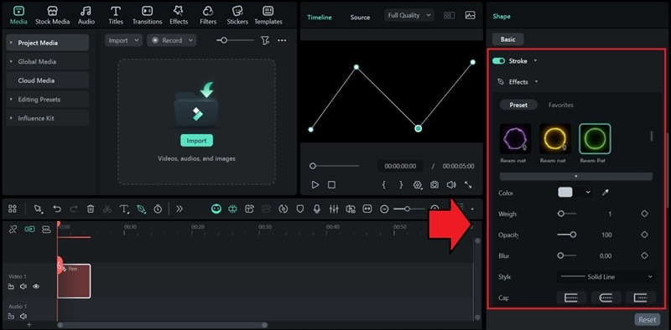Viewport: 671px width, 330px height.
Task: Click the green Import button
Action: [196, 140]
